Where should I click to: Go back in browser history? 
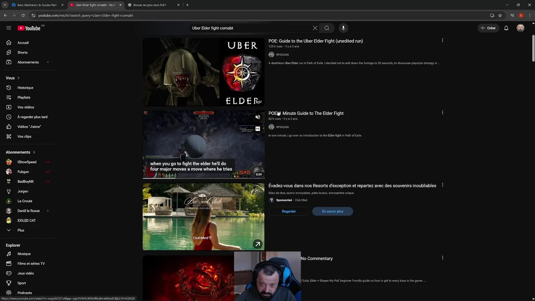tap(5, 15)
